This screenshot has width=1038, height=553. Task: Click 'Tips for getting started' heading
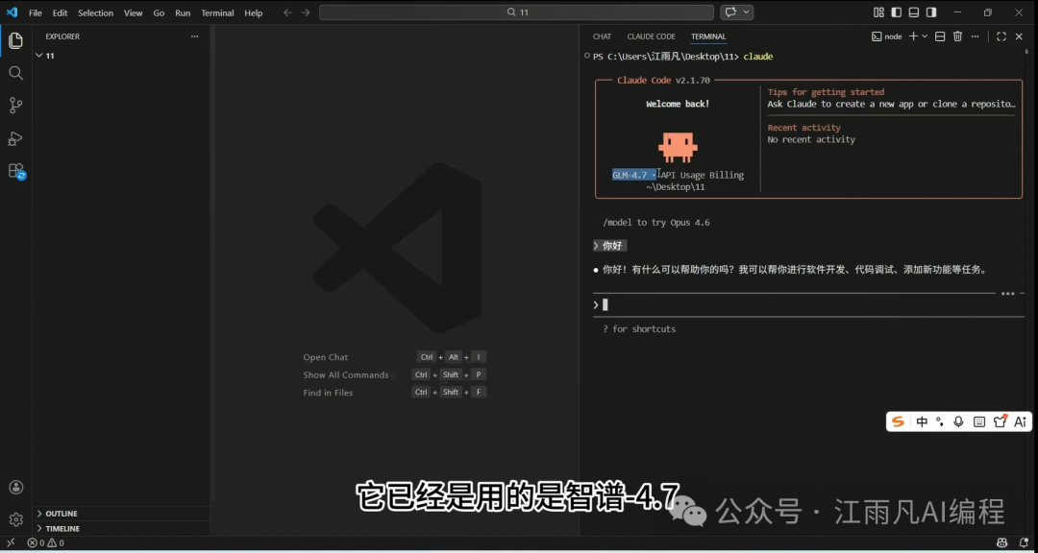826,92
